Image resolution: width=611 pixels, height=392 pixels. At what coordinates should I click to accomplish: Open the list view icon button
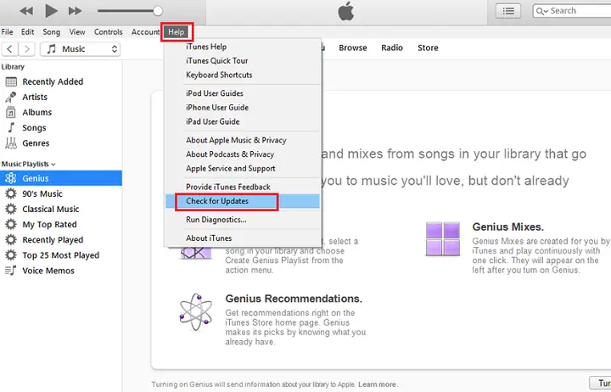click(x=508, y=11)
